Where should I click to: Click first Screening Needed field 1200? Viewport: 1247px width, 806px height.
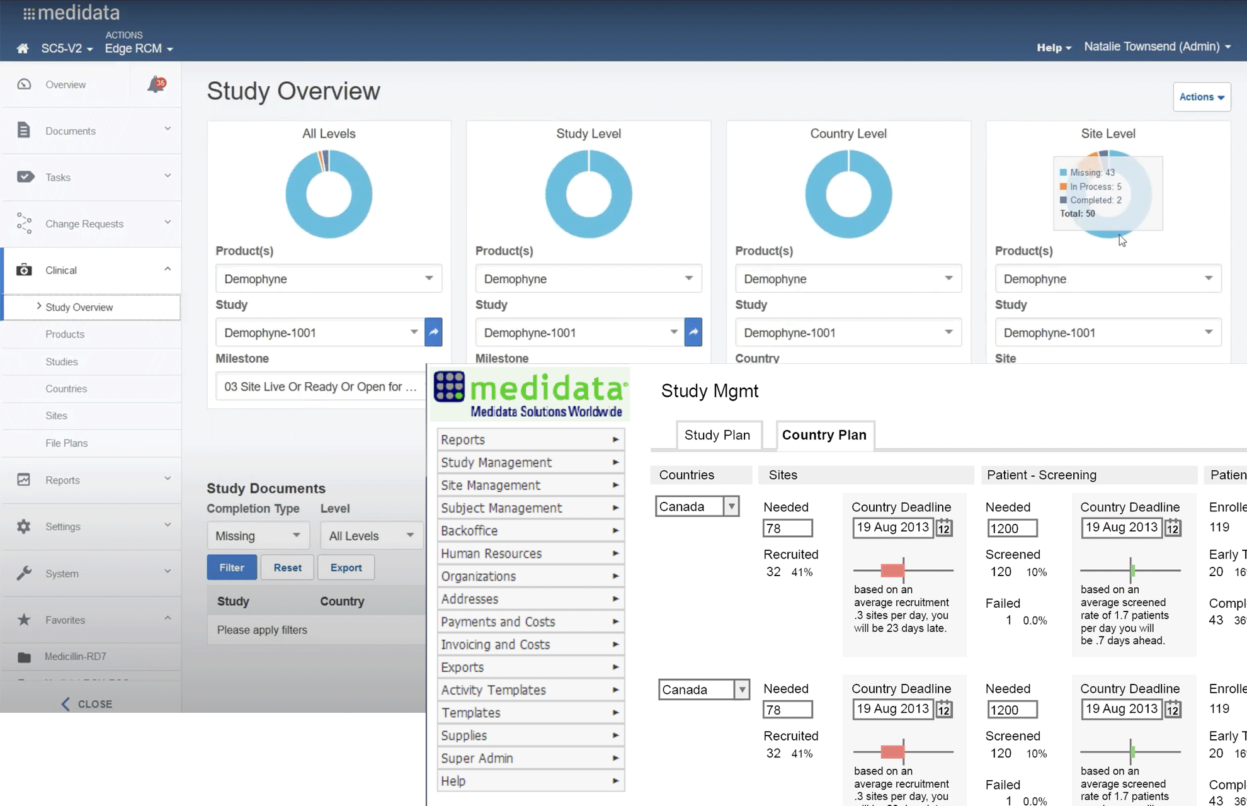point(1012,528)
